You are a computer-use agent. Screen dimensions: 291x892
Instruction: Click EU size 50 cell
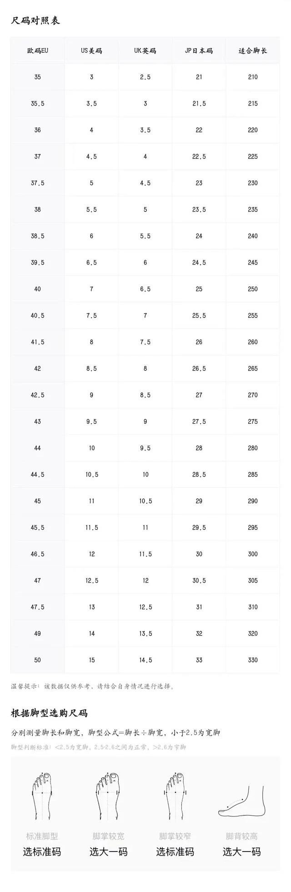pyautogui.click(x=38, y=660)
